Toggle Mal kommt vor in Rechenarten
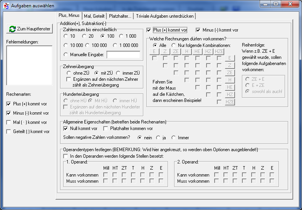 (9, 122)
